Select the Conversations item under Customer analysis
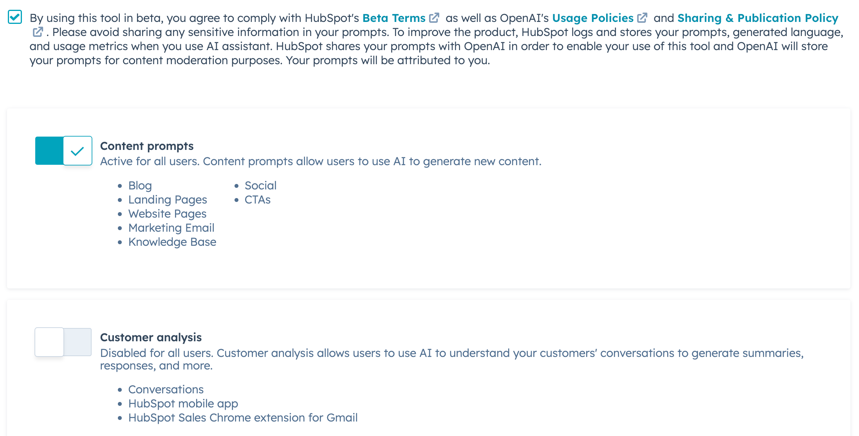859x436 pixels. (x=166, y=389)
